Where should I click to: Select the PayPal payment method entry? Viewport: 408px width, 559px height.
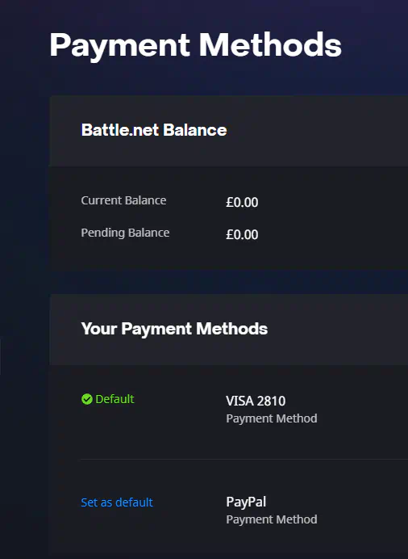pyautogui.click(x=246, y=502)
